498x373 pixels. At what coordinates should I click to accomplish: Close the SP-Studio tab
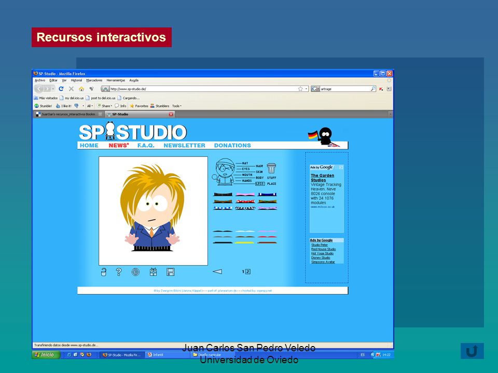point(171,114)
